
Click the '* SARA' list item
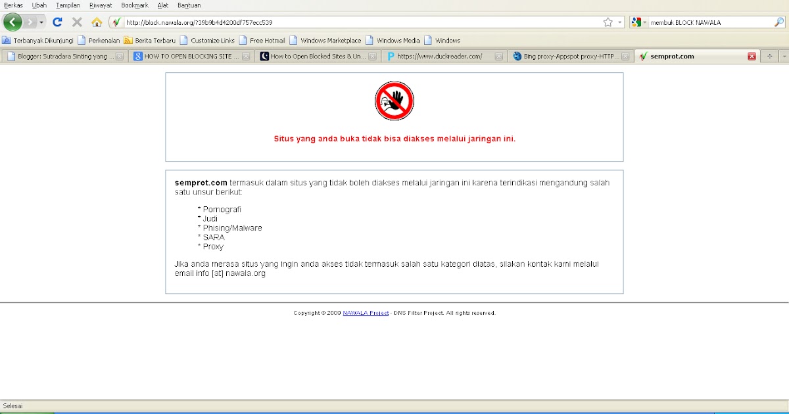click(x=211, y=237)
